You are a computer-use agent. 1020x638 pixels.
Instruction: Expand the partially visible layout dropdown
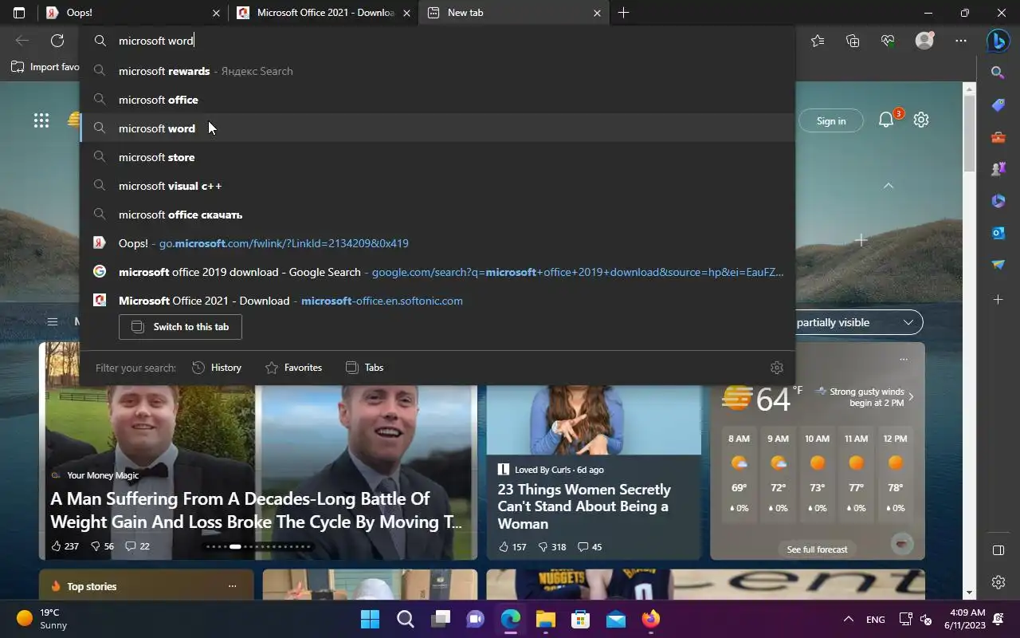[908, 322]
